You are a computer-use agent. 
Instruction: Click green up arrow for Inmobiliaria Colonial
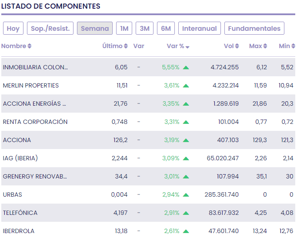pos(186,68)
